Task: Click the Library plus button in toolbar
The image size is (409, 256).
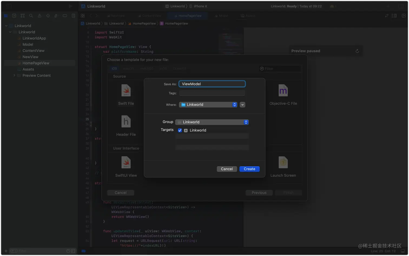Action: tap(388, 6)
